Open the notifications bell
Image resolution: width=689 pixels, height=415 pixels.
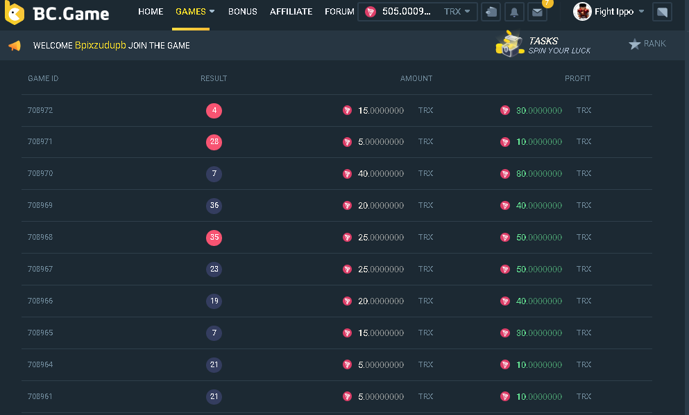[514, 12]
